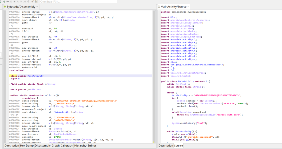Screen dimensions: 282x149
Task: Open the Hierarchy tab
Action: click(x=80, y=146)
